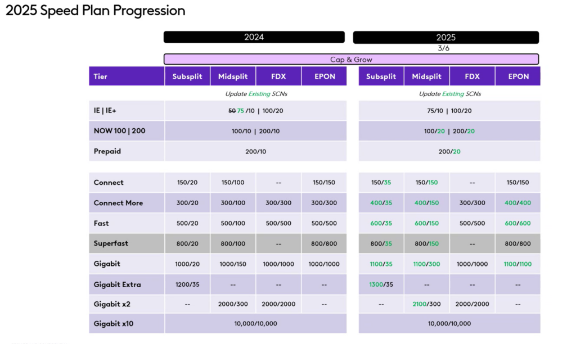Click the 2024 IE cell with struck-through 50
The image size is (576, 344).
[256, 111]
